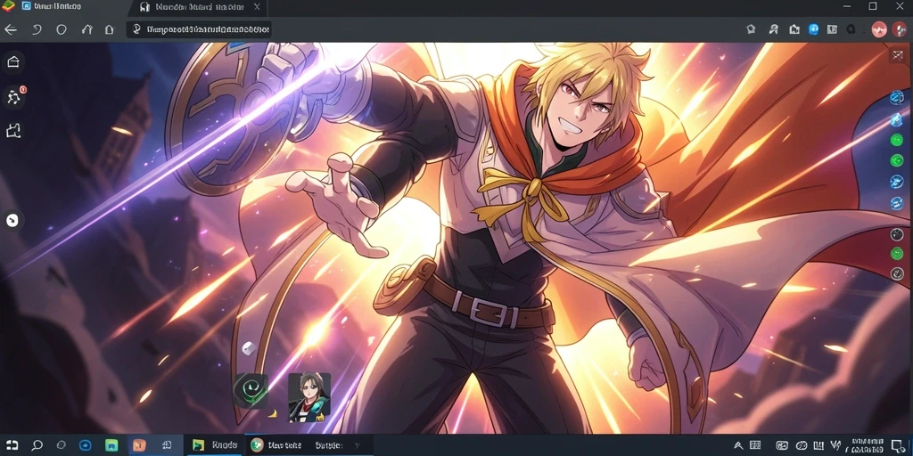The width and height of the screenshot is (913, 456).
Task: Open the notification center icon
Action: (x=899, y=445)
